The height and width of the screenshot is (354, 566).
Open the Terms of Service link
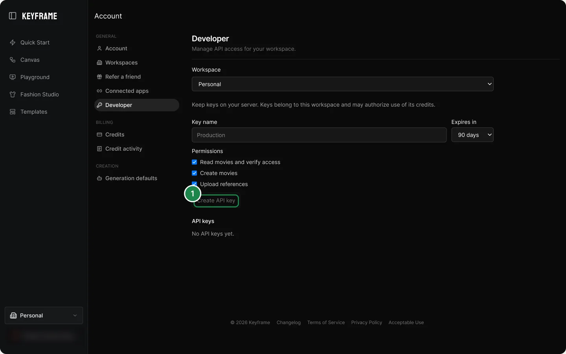326,323
